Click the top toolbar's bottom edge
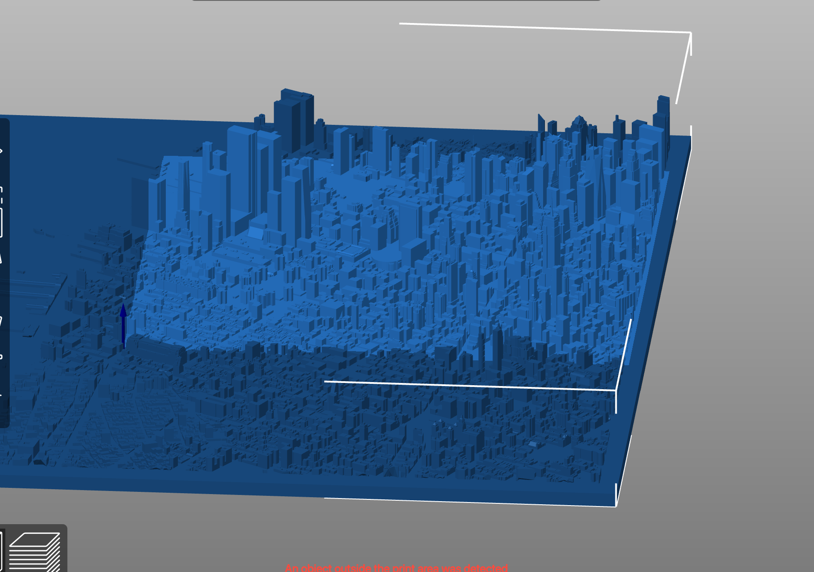The width and height of the screenshot is (814, 572). coord(396,0)
